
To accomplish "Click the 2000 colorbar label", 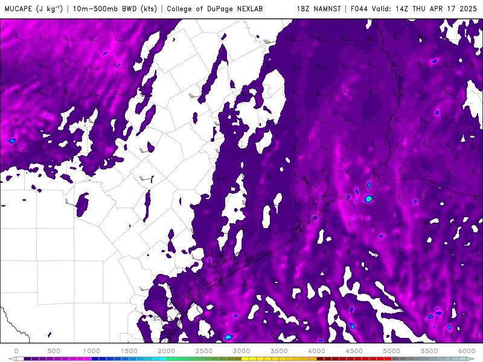I will pyautogui.click(x=167, y=351).
